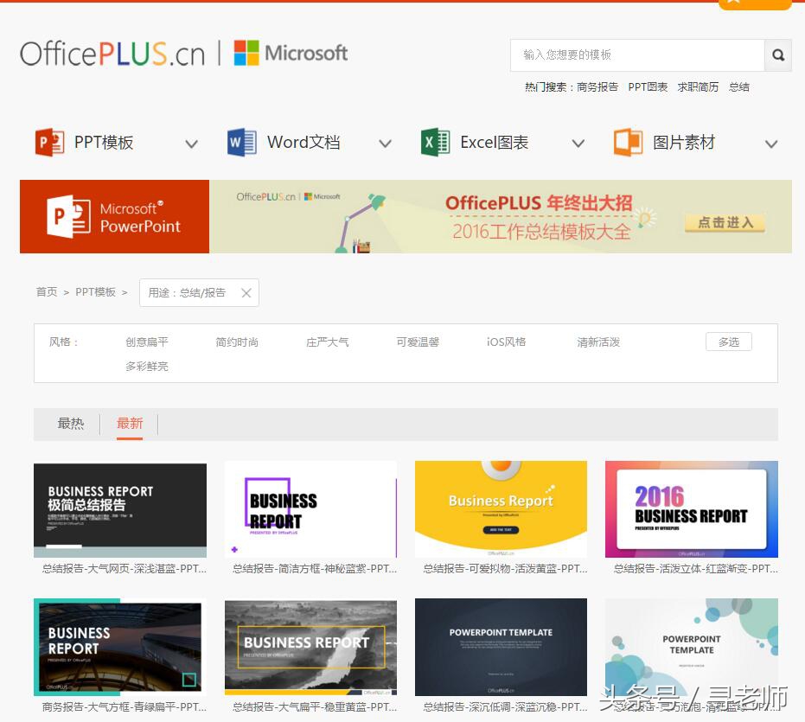Open the 极简总结报告 dark template thumbnail
This screenshot has width=805, height=722.
tap(120, 510)
